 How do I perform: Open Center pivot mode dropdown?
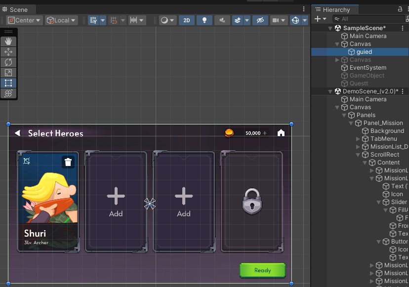click(x=24, y=20)
